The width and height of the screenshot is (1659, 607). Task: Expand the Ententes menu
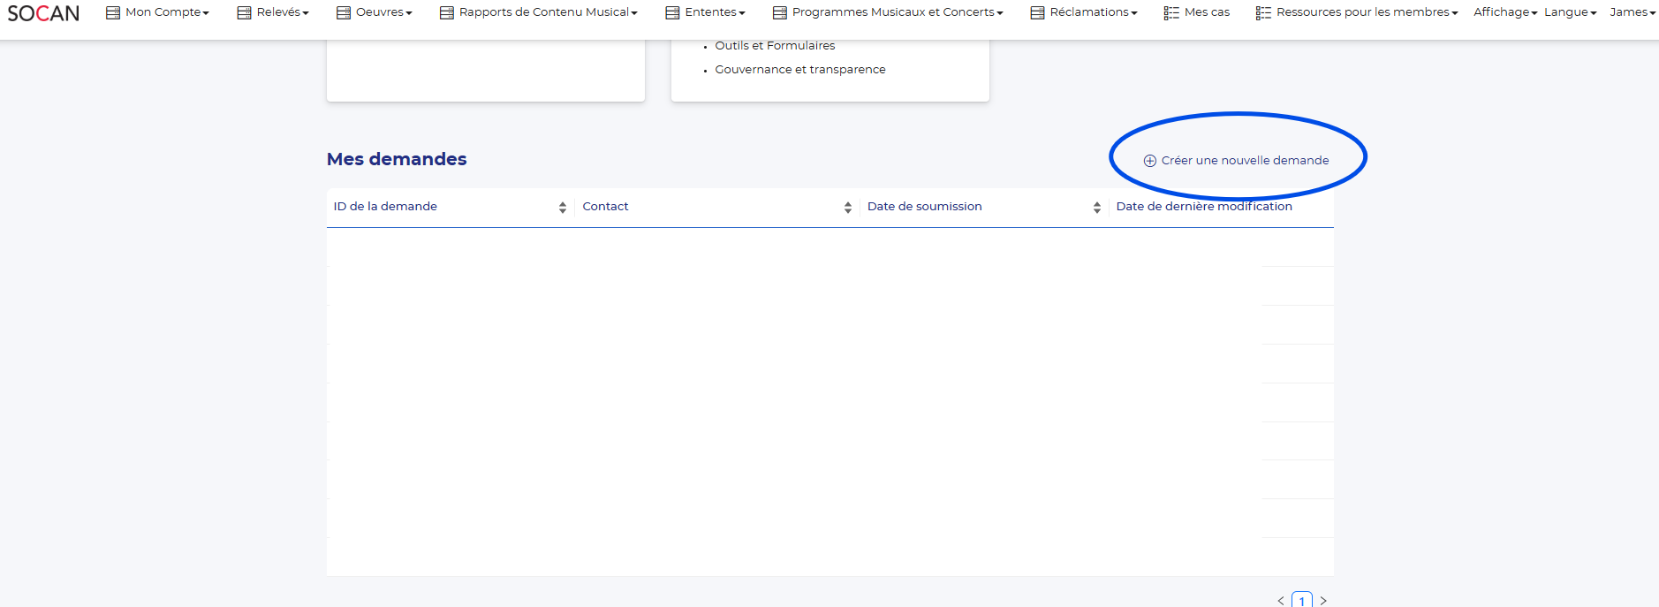click(706, 12)
